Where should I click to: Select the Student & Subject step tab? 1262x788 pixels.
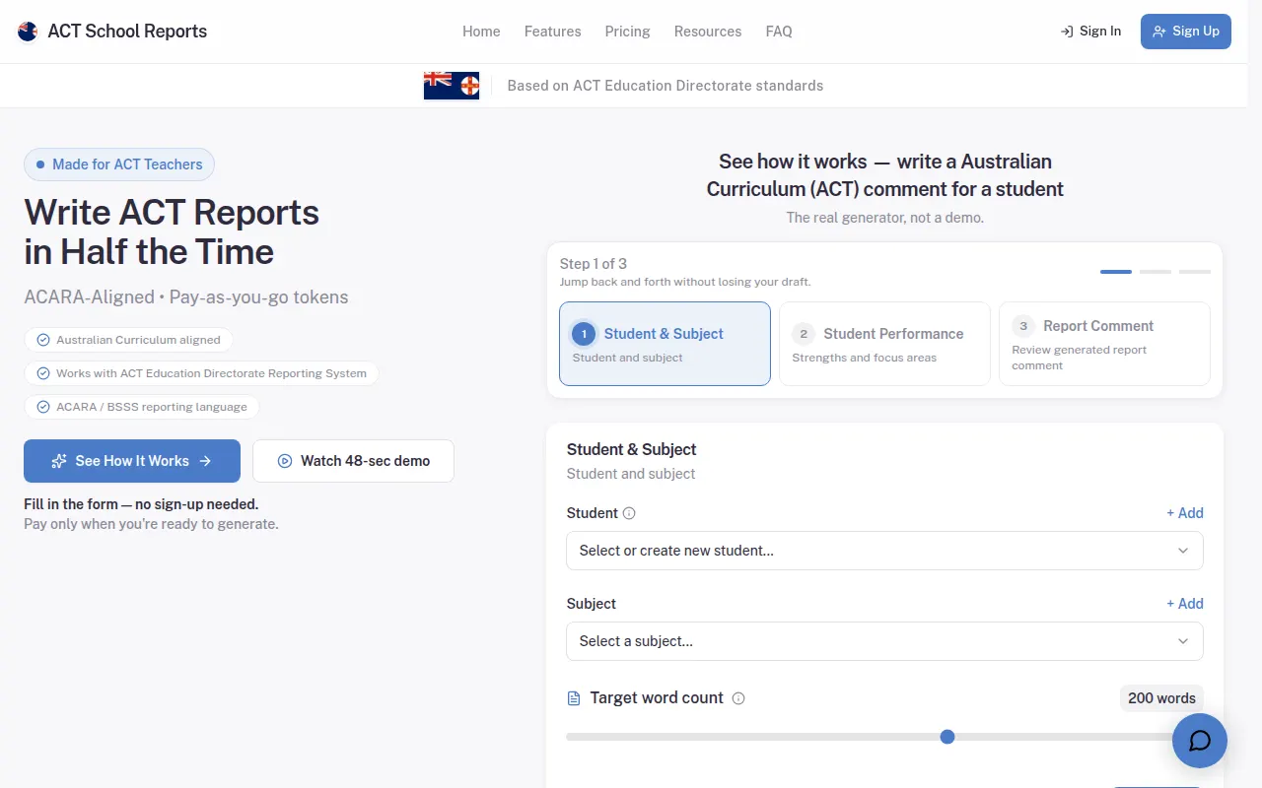click(x=665, y=344)
